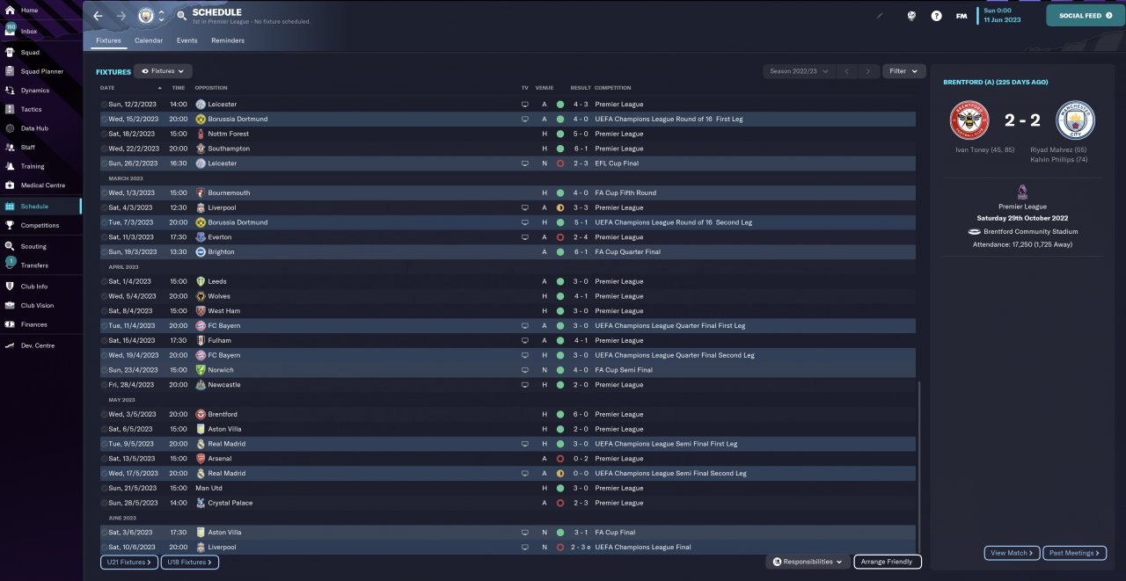Image resolution: width=1126 pixels, height=581 pixels.
Task: Go back with the left arrow icon
Action: (99, 16)
